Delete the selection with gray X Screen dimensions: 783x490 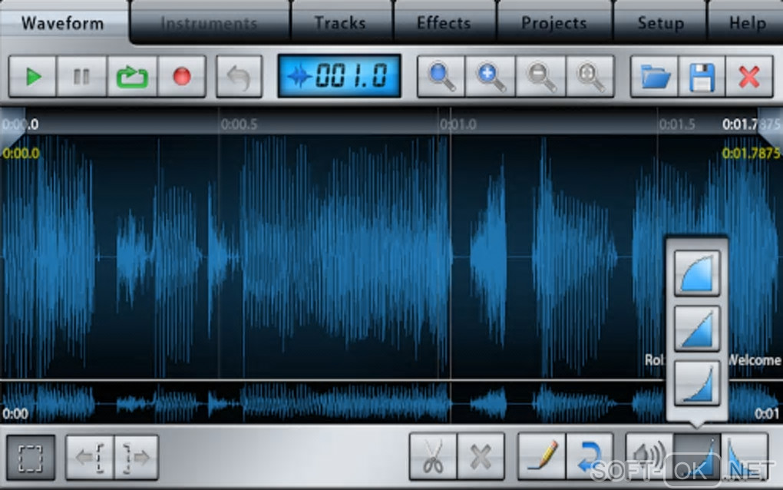[481, 456]
